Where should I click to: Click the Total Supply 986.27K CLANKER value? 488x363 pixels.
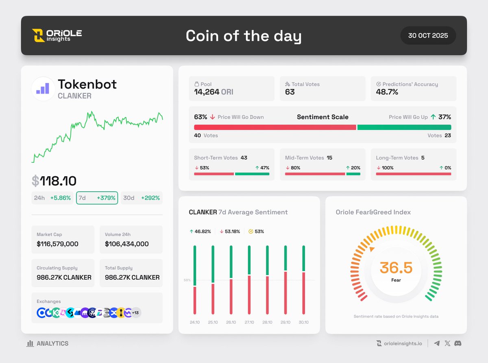pyautogui.click(x=132, y=278)
